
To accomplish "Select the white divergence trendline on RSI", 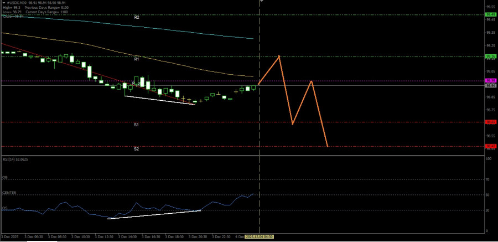I will pyautogui.click(x=154, y=215).
